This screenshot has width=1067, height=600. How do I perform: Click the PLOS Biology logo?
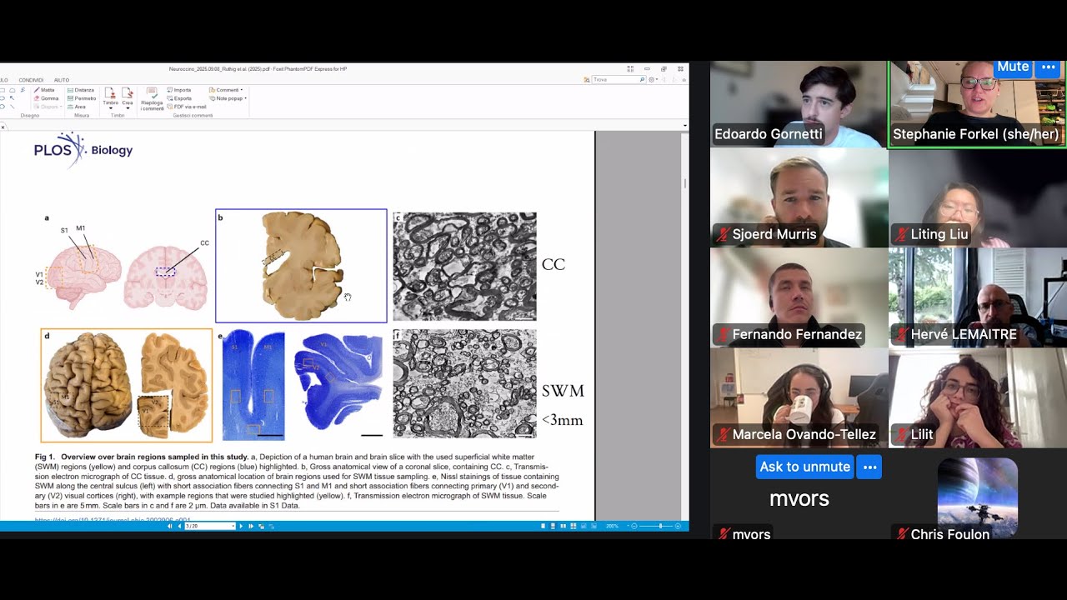tap(83, 150)
